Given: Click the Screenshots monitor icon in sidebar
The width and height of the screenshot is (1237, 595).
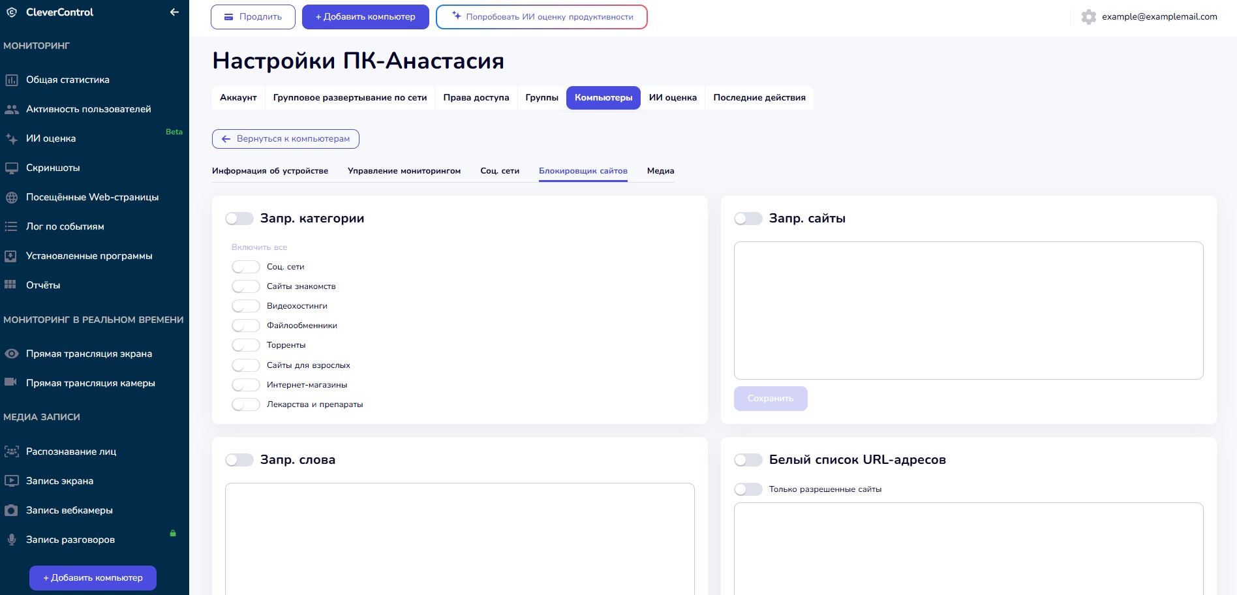Looking at the screenshot, I should (x=11, y=168).
